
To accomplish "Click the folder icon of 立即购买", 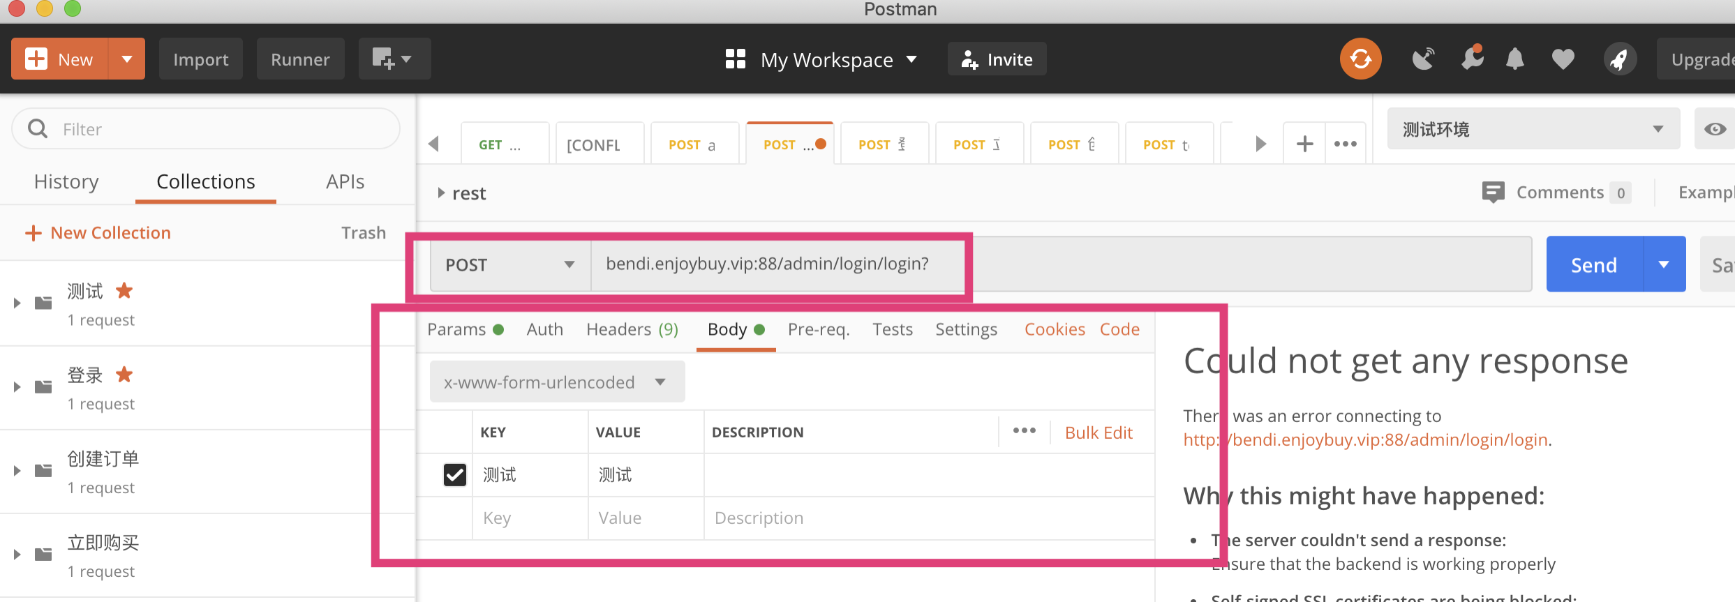I will (x=43, y=554).
